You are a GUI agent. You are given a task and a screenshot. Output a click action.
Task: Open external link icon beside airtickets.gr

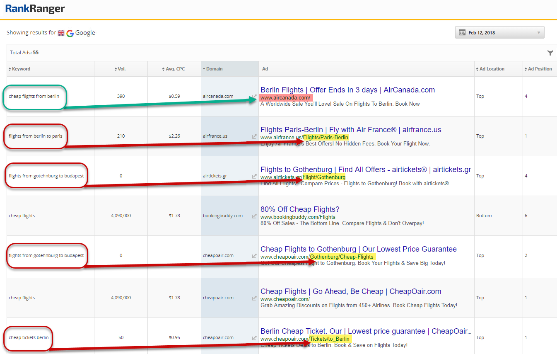tap(254, 176)
